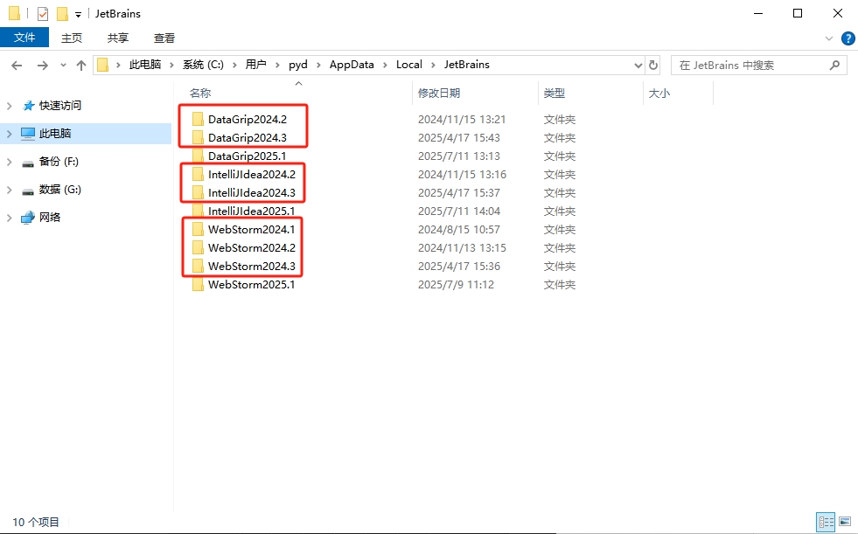
Task: Open recent locations dropdown arrow
Action: point(63,65)
